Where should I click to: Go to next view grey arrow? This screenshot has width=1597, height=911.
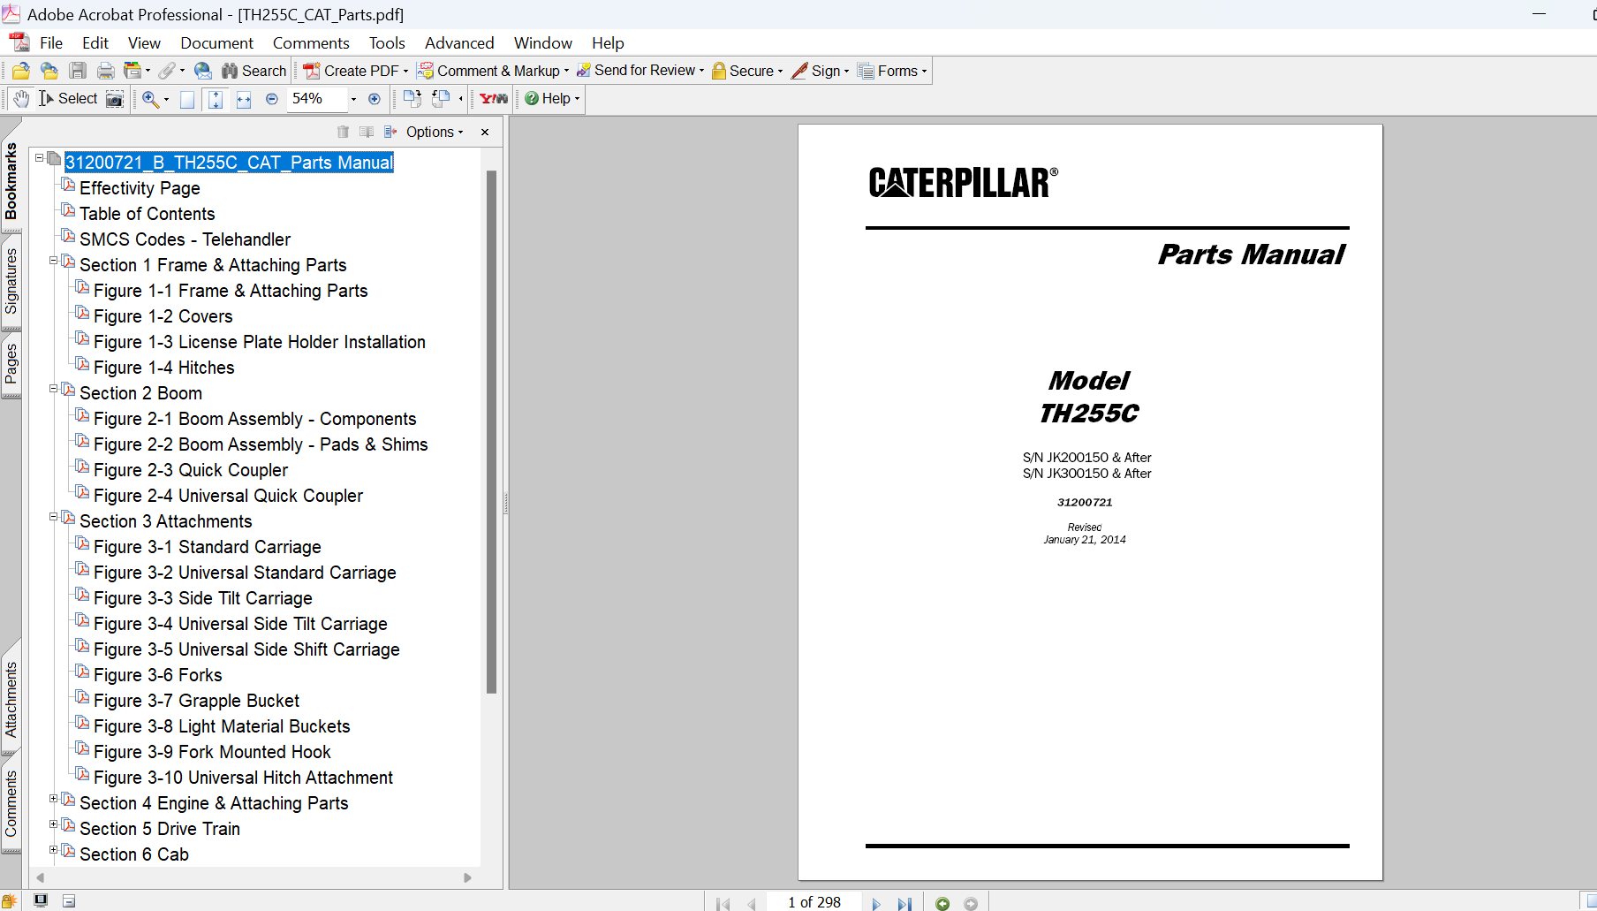coord(971,903)
